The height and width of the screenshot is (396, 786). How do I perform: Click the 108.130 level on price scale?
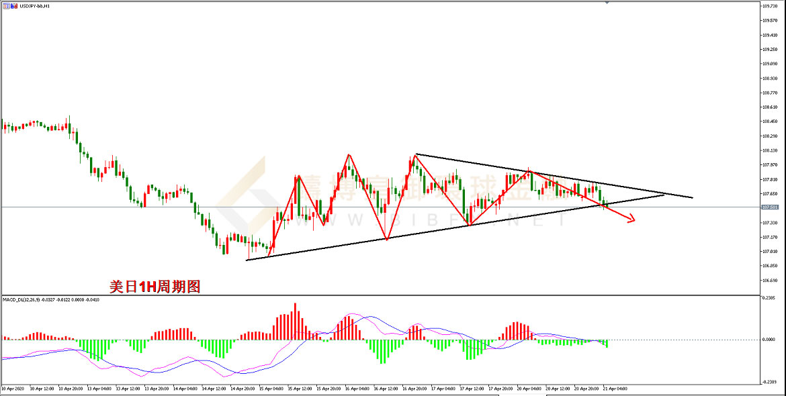tap(770, 151)
